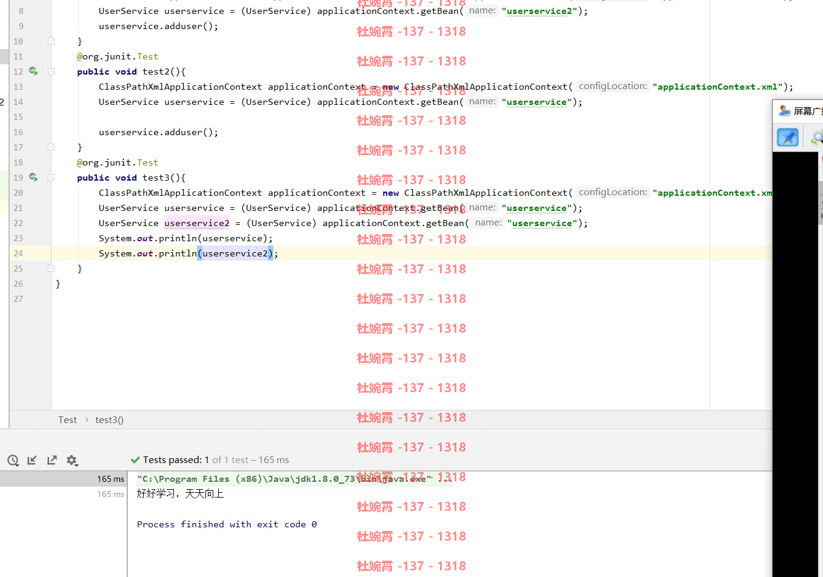Open the test runner settings gear
Screen dimensions: 823x577
(x=72, y=461)
